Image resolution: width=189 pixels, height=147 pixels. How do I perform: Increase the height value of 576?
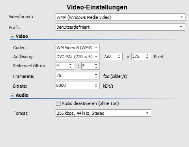point(147,55)
